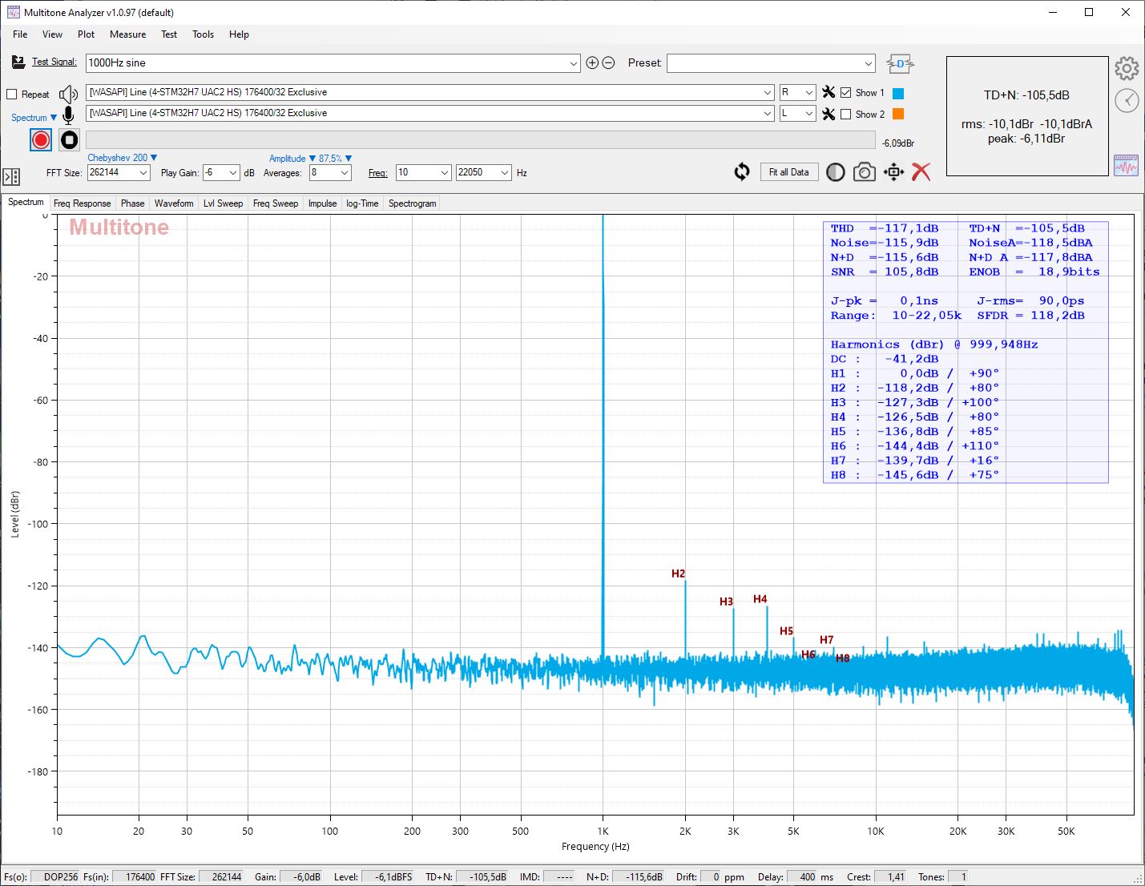Click the refresh arrows icon
The image size is (1145, 886).
742,172
